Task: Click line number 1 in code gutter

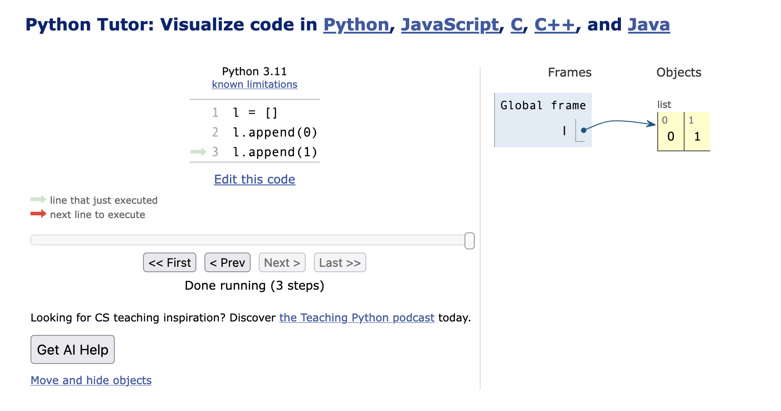Action: [215, 112]
